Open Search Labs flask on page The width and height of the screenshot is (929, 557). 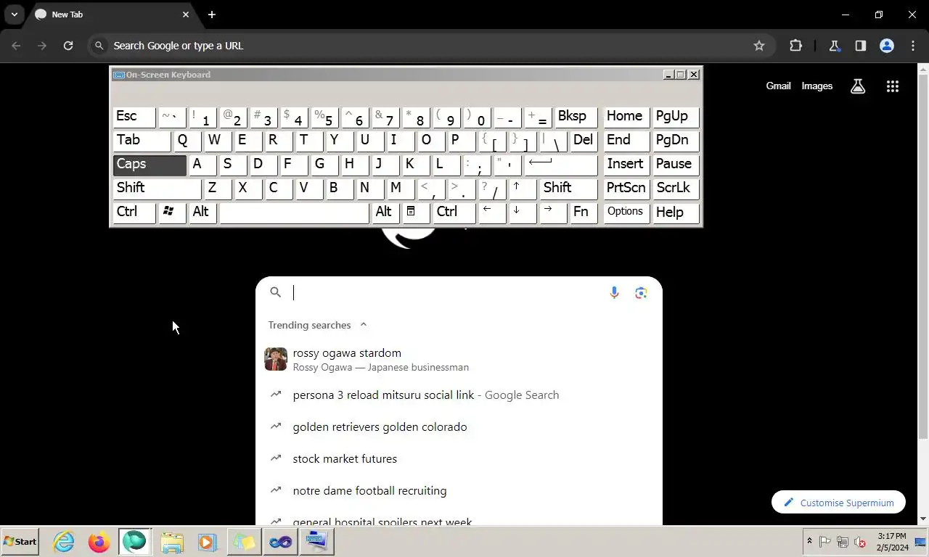(858, 86)
